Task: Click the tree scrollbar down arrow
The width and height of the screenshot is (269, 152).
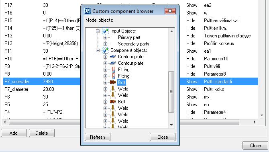Action: [x=171, y=125]
